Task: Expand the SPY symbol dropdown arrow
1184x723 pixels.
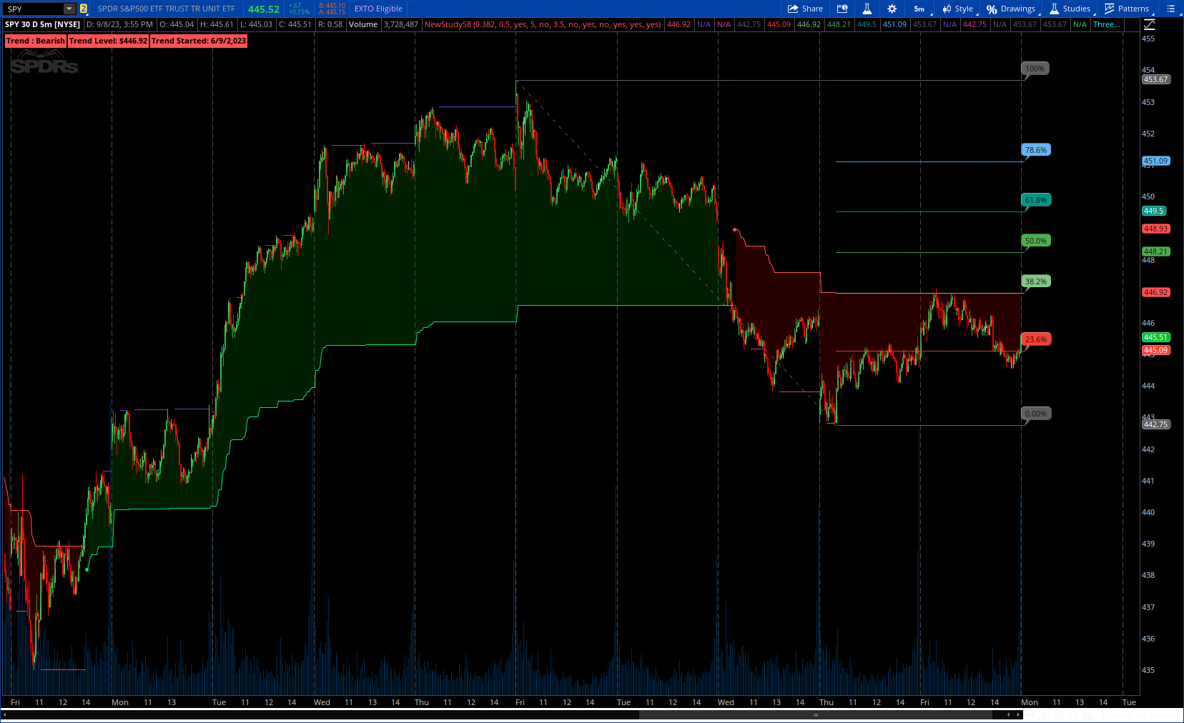Action: click(x=69, y=9)
